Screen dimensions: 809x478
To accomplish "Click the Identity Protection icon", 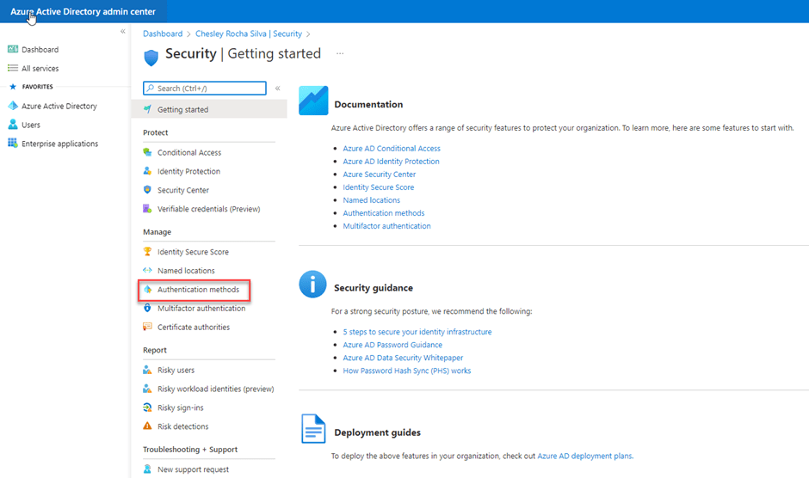I will (x=147, y=171).
